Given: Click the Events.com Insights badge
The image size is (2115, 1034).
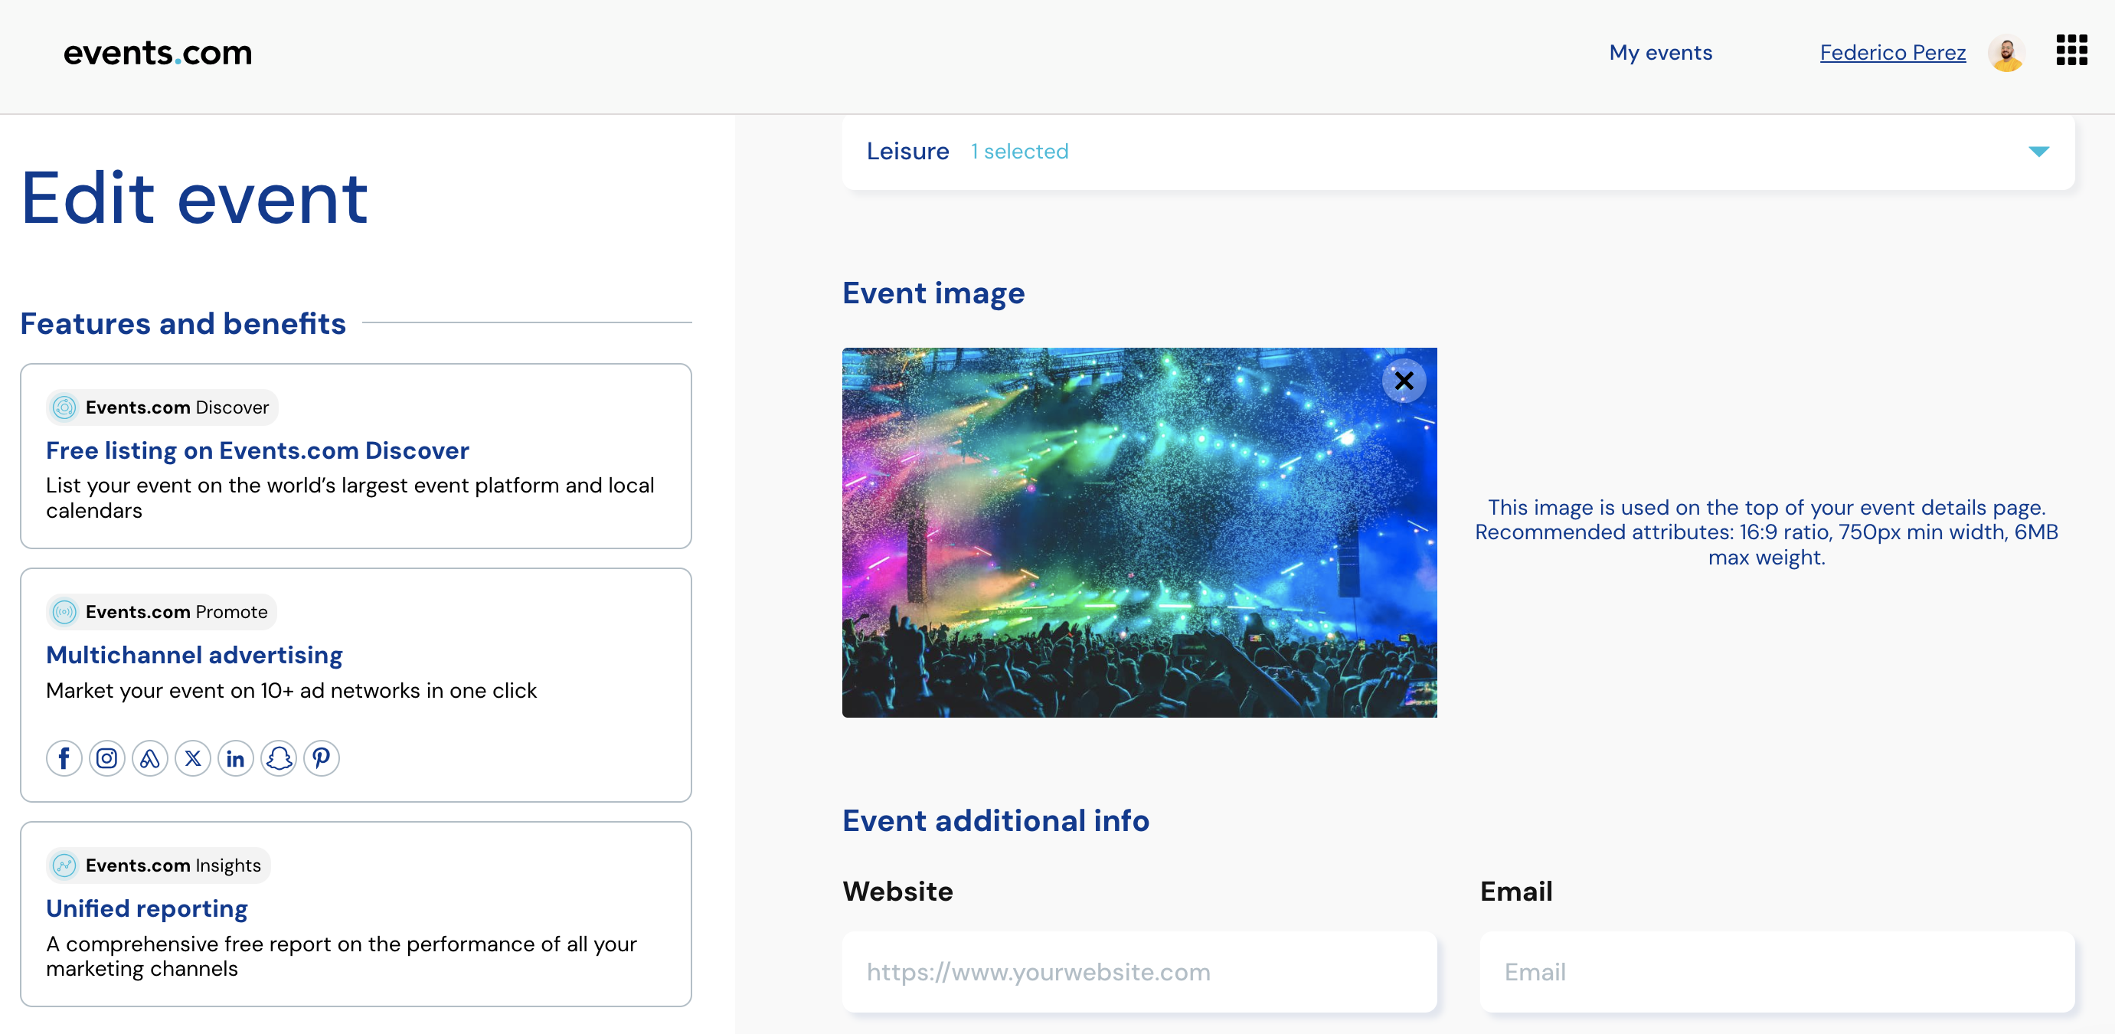Looking at the screenshot, I should [x=158, y=865].
